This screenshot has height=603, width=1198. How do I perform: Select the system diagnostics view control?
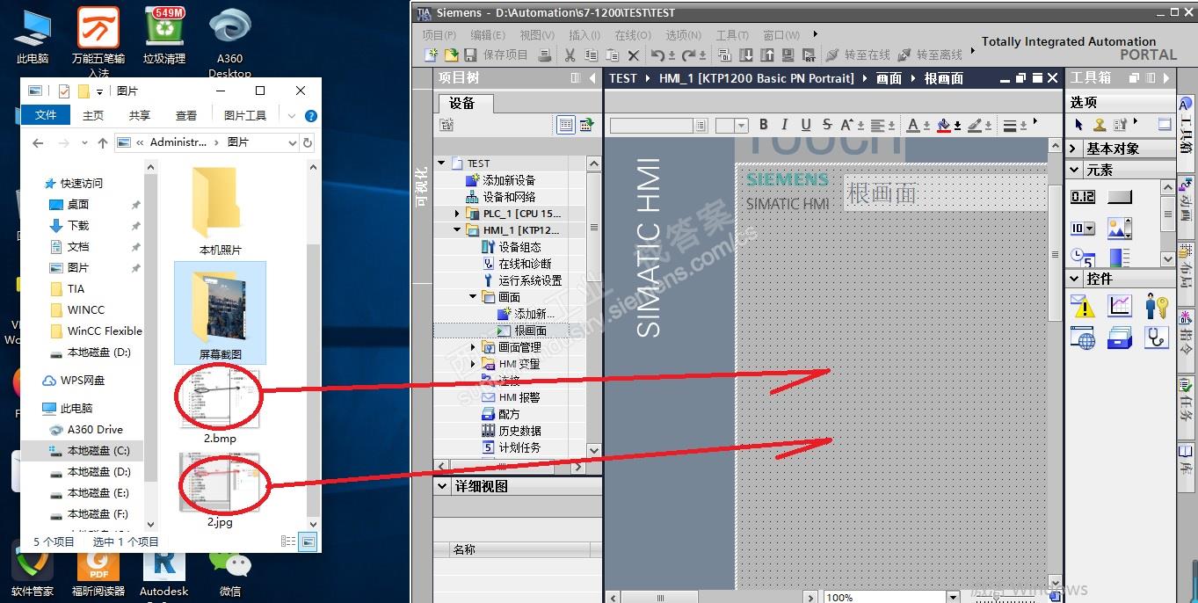[1157, 338]
